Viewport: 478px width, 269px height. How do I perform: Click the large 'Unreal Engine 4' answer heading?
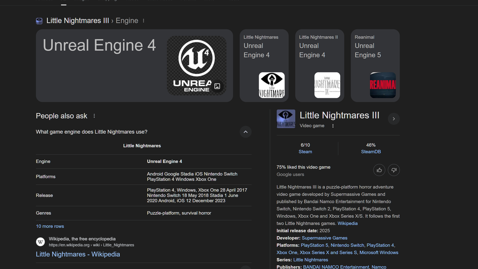99,45
